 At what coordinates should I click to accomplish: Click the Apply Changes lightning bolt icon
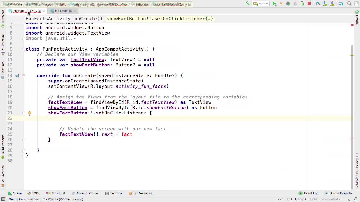click(x=281, y=4)
